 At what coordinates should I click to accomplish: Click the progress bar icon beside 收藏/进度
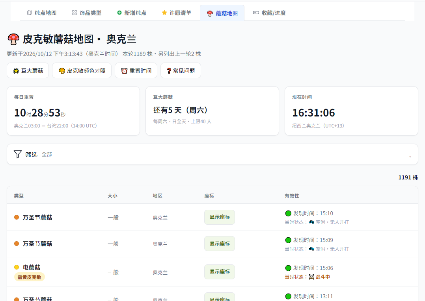255,13
